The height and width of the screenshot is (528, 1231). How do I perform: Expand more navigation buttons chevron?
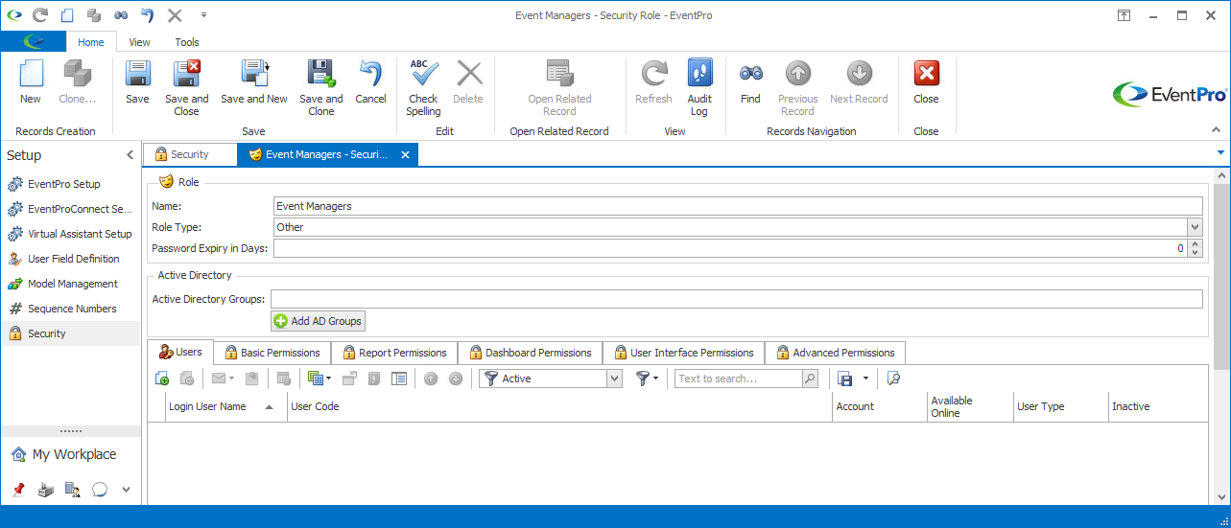[x=126, y=490]
